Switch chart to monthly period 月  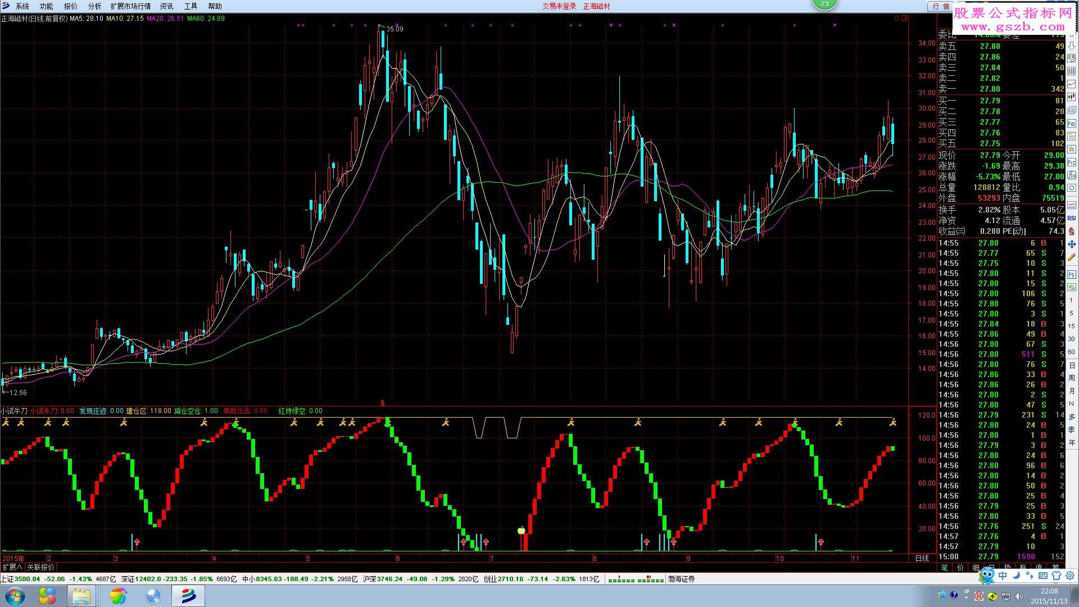pyautogui.click(x=1072, y=391)
